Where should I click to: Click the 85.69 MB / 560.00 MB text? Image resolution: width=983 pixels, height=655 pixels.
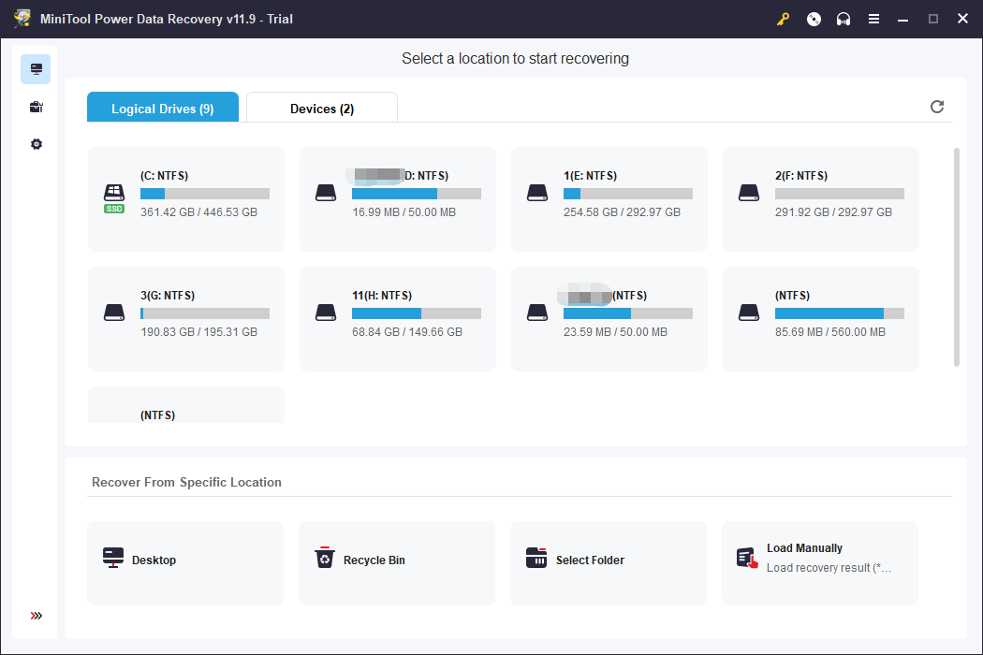(x=830, y=331)
